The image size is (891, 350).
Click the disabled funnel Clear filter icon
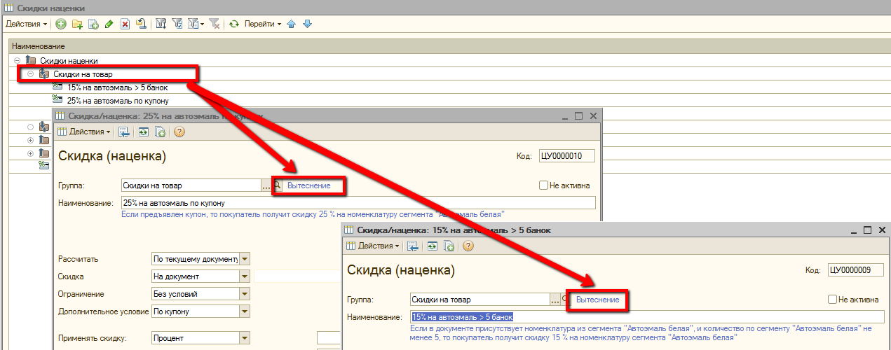click(215, 24)
